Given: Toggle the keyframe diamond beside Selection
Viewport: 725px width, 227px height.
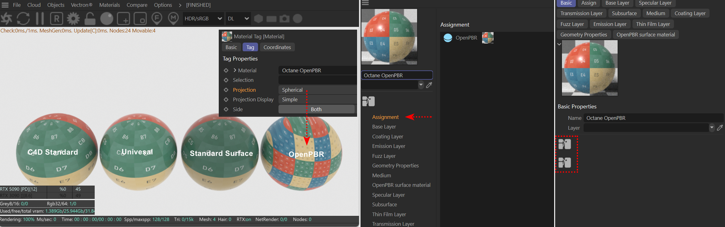Looking at the screenshot, I should (226, 80).
